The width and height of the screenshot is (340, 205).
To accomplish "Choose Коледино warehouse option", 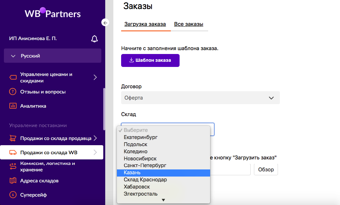I will [x=163, y=151].
